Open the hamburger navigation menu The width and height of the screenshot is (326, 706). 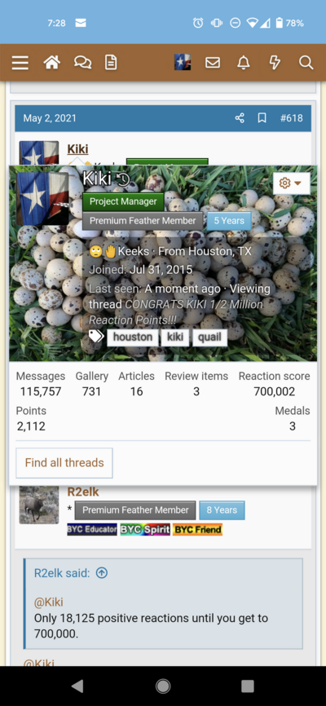20,63
